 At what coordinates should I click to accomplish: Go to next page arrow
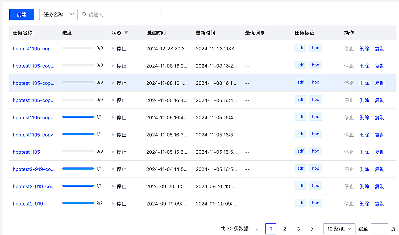(x=312, y=229)
